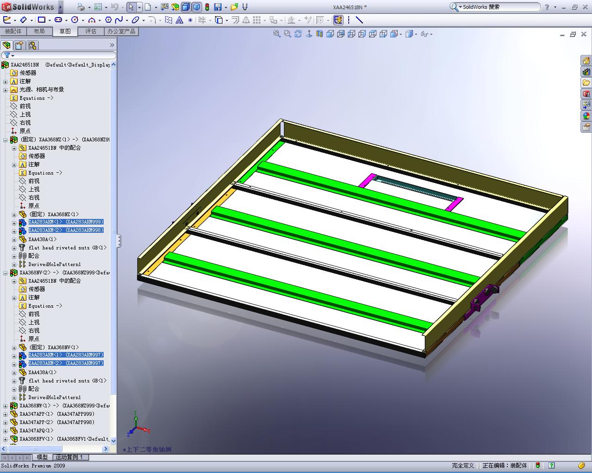Open the PropertyManager tab
Viewport: 592px width, 473px height.
tap(19, 45)
